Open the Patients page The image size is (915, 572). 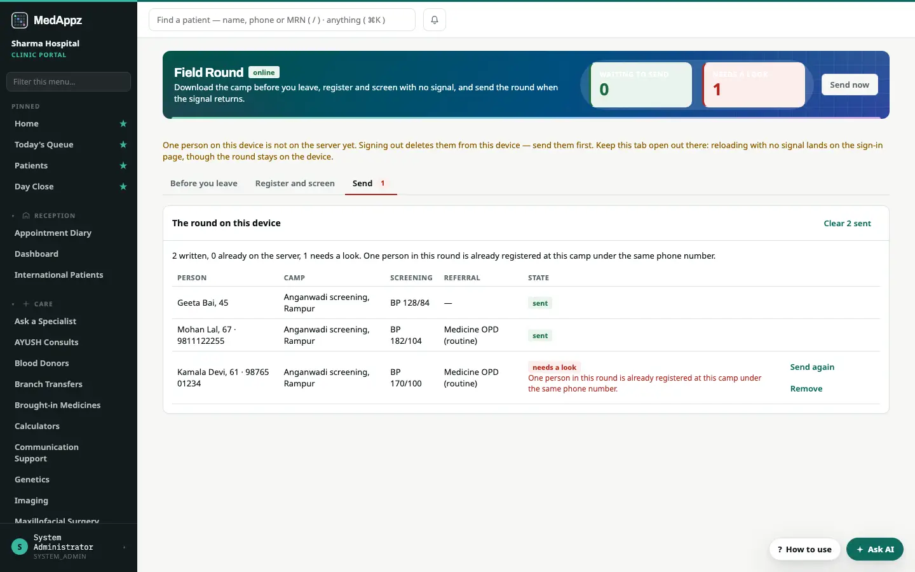tap(31, 166)
